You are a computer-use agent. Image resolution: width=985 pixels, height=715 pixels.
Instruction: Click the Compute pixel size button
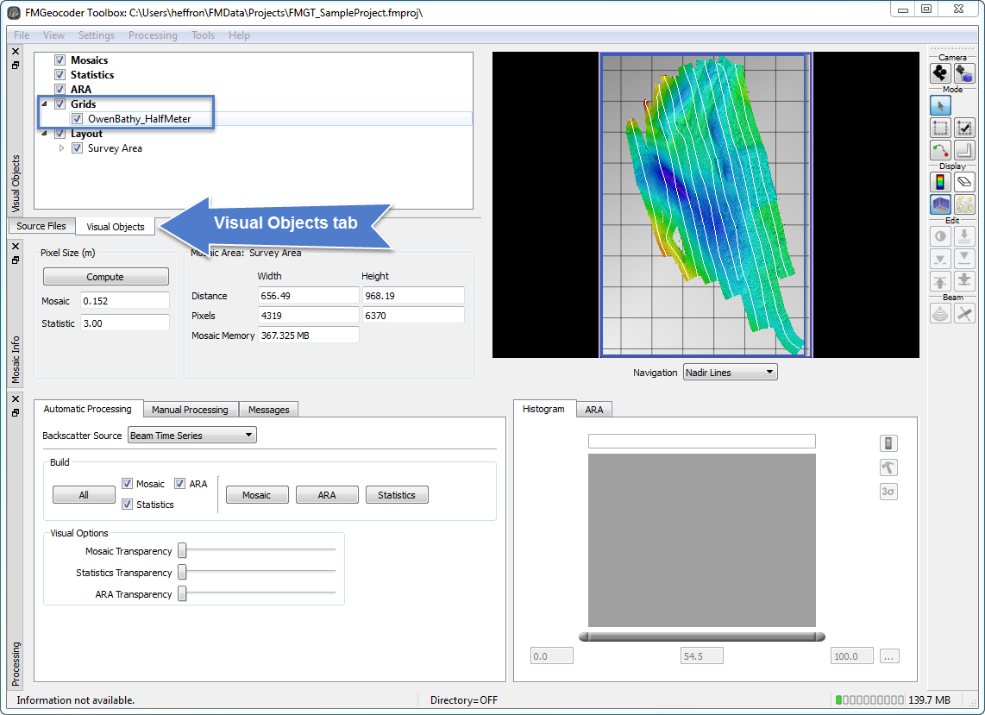[105, 277]
